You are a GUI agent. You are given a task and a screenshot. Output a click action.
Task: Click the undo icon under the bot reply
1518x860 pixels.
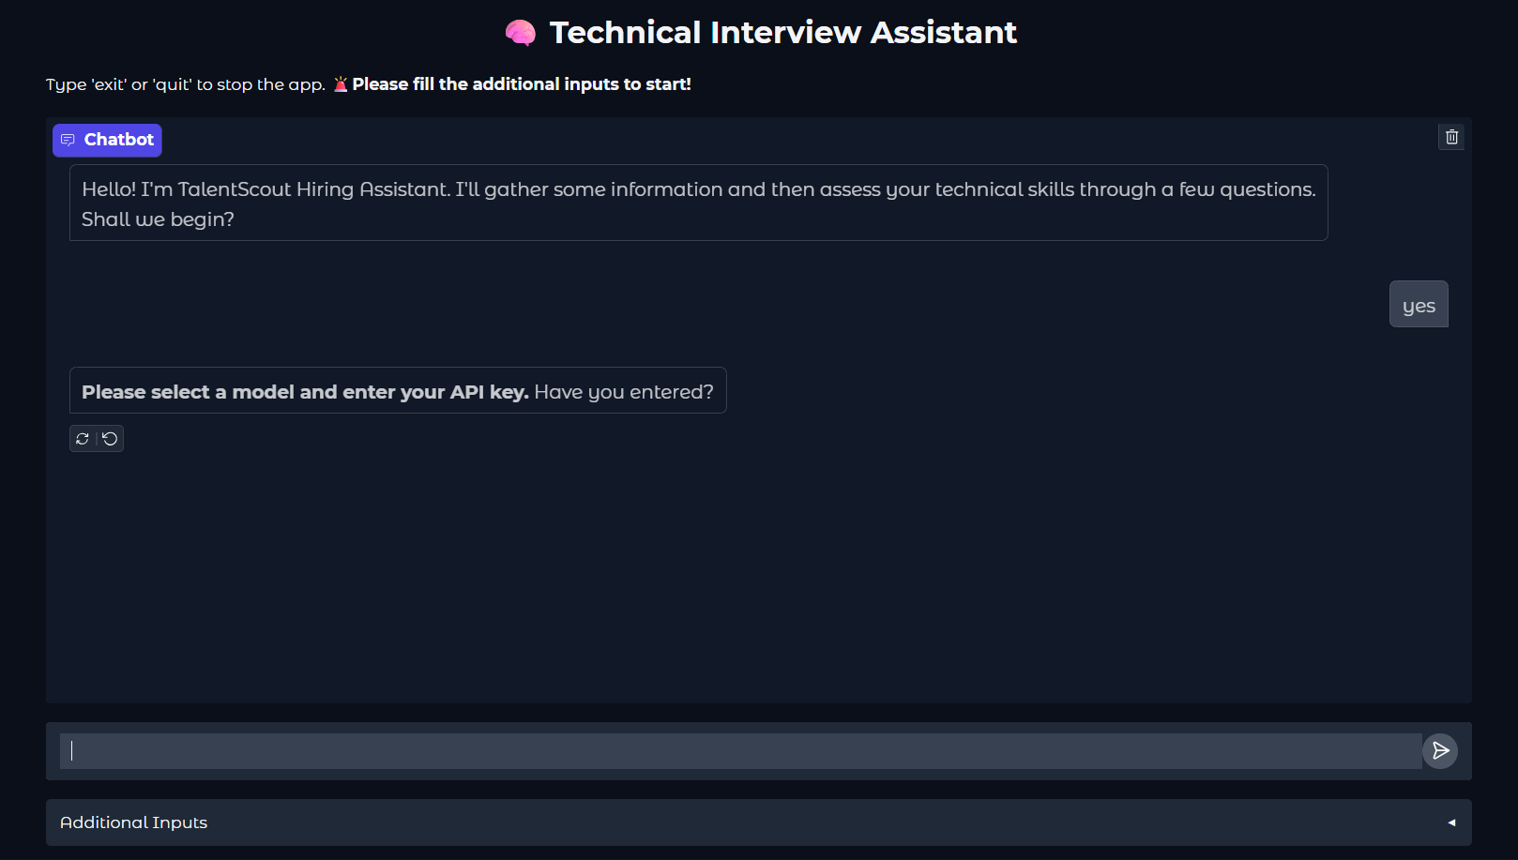pos(110,439)
